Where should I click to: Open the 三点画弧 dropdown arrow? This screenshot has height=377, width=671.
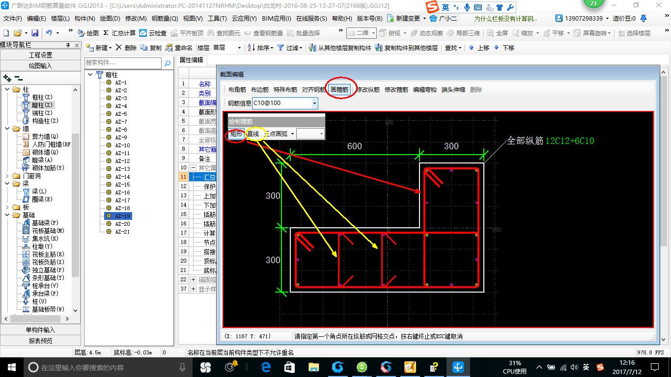click(292, 134)
